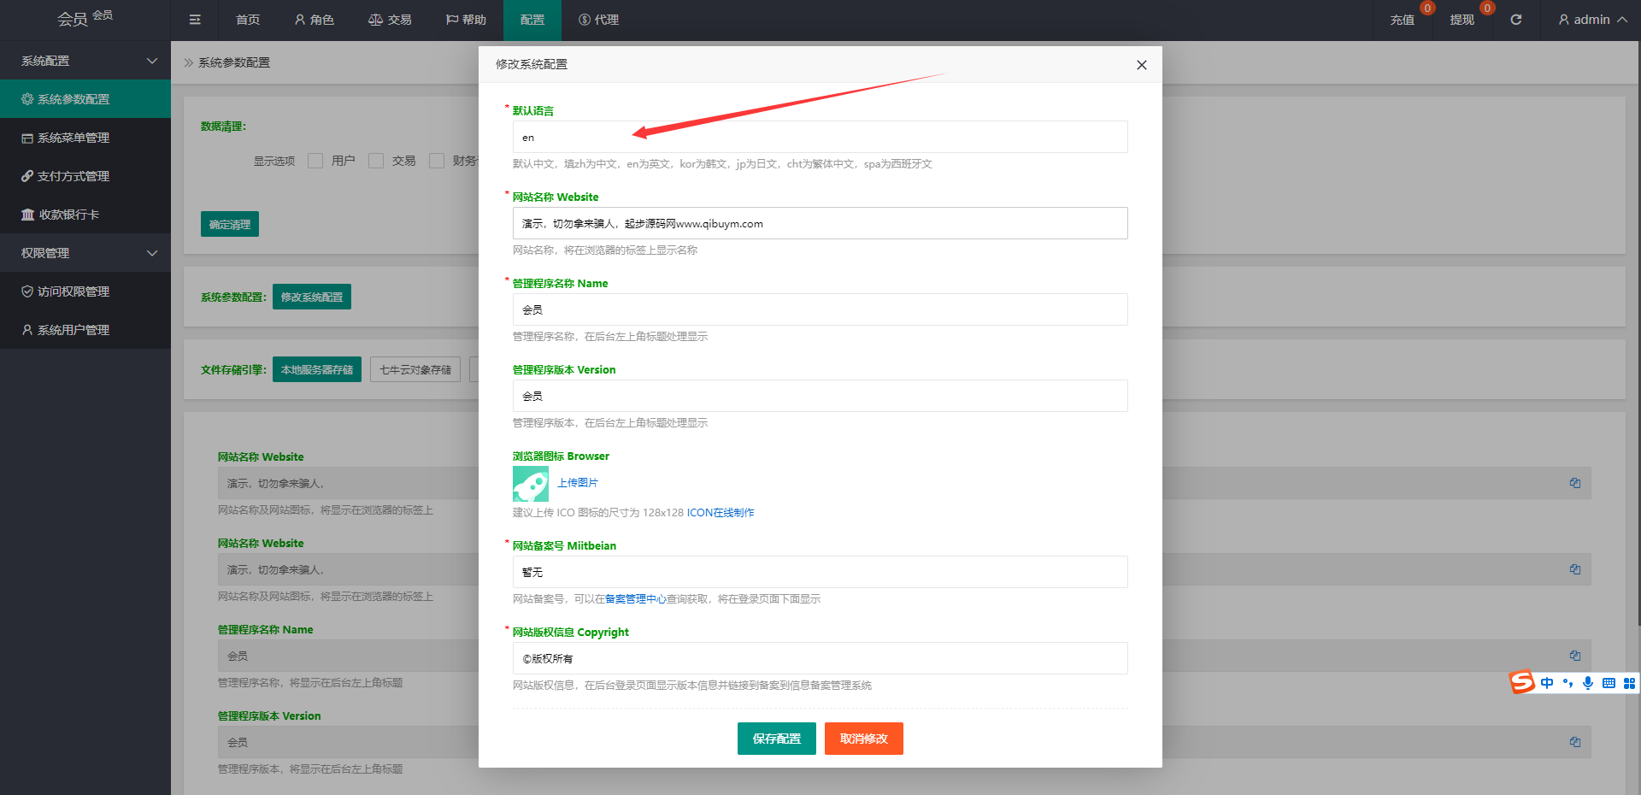Click the 网站版权信息 Copyright input field
Image resolution: width=1641 pixels, height=795 pixels.
pyautogui.click(x=820, y=658)
